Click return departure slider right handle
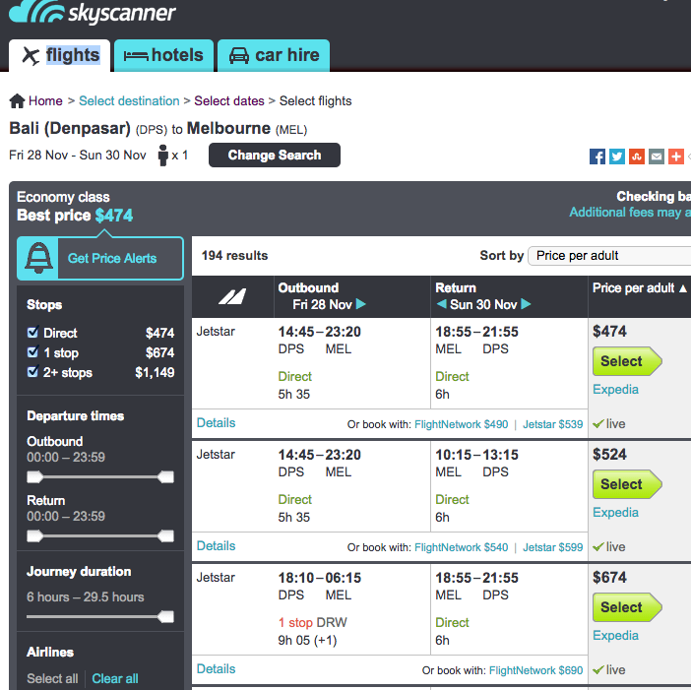The image size is (691, 690). tap(165, 535)
